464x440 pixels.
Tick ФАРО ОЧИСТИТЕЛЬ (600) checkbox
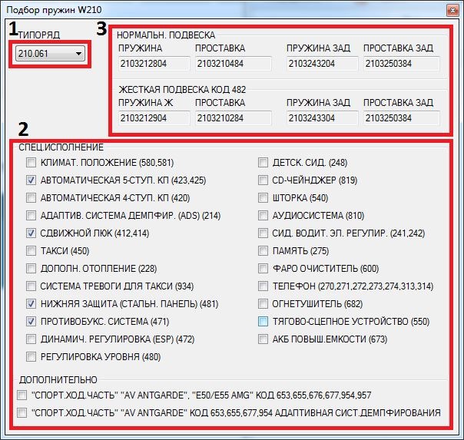tap(263, 269)
